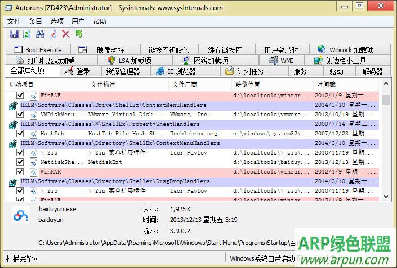Click the file icon of VMDiskMenu entry
This screenshot has width=397, height=268.
click(x=33, y=115)
